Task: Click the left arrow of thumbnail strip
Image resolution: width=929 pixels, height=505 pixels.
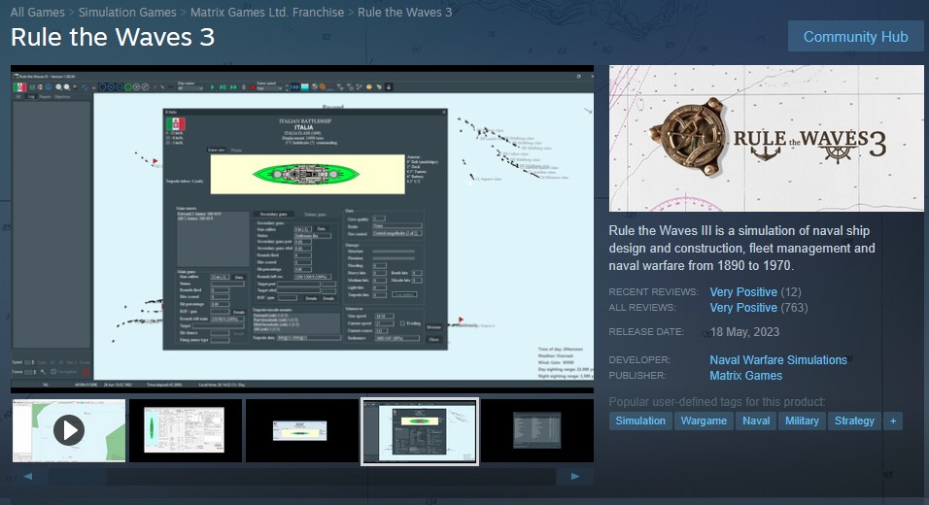Action: coord(28,476)
